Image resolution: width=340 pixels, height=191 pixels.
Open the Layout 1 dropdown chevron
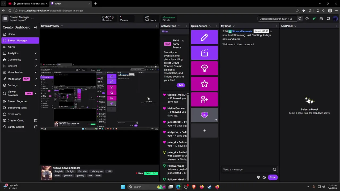pyautogui.click(x=32, y=19)
